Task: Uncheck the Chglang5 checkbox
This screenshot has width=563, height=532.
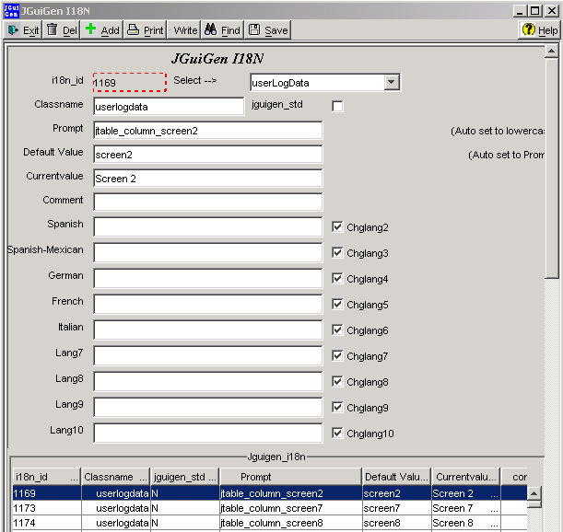Action: tap(337, 305)
